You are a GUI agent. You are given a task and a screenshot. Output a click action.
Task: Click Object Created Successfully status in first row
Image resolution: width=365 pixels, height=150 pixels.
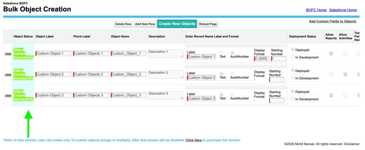pos(23,54)
